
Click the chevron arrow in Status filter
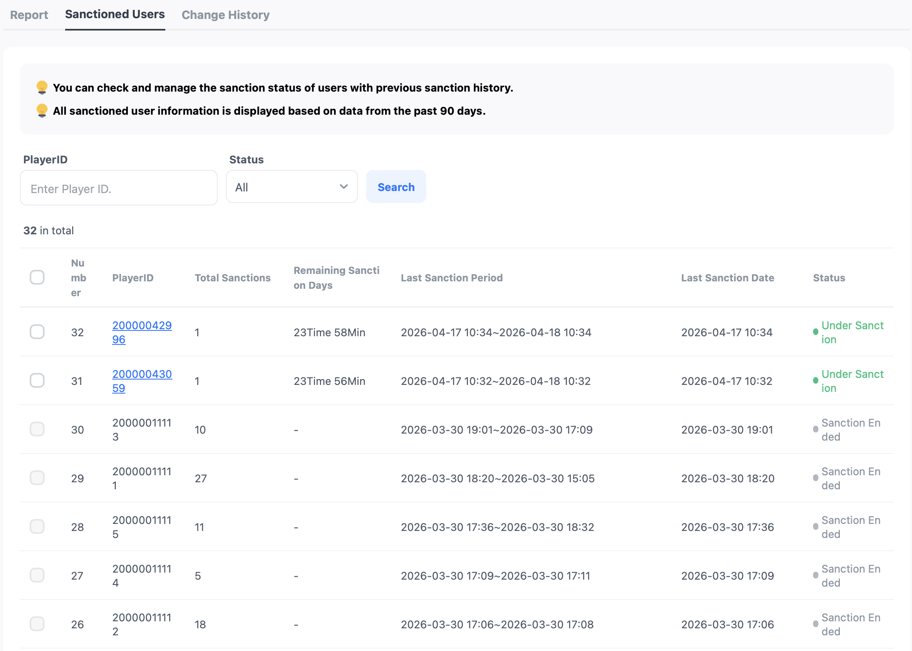pos(343,187)
